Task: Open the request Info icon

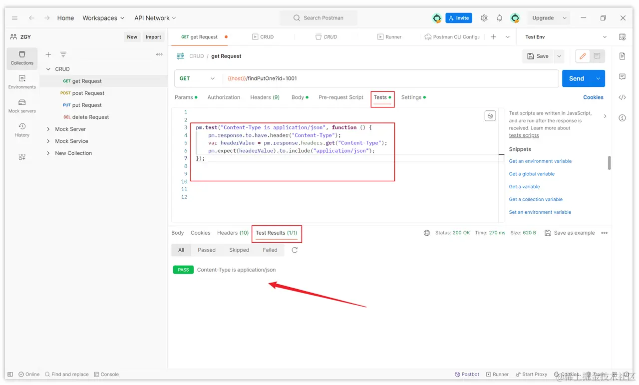Action: coord(622,118)
